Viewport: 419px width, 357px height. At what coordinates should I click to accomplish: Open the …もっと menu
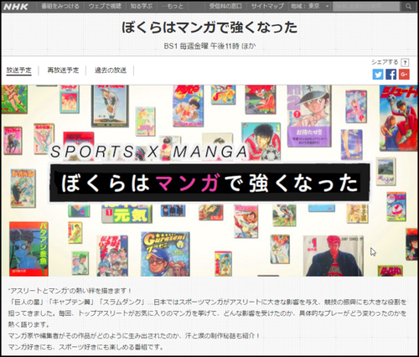(173, 6)
